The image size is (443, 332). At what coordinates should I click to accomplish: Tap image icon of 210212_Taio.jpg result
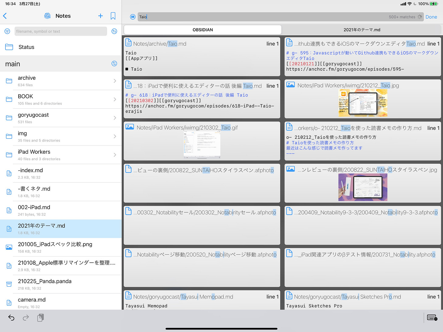tap(291, 85)
